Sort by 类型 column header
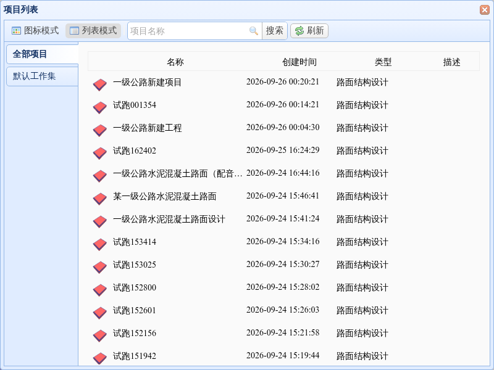 coord(383,62)
